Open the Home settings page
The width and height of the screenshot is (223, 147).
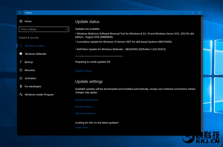point(28,21)
